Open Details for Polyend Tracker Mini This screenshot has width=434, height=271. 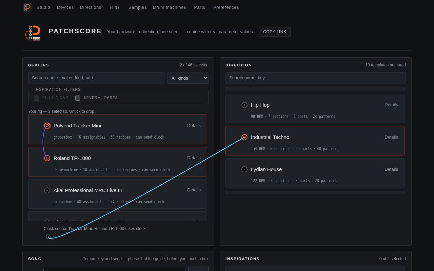[x=194, y=126]
